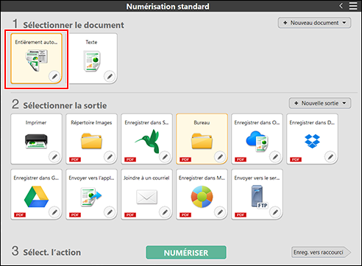
Task: Edit the Répertoire Images output settings
Action: point(110,156)
